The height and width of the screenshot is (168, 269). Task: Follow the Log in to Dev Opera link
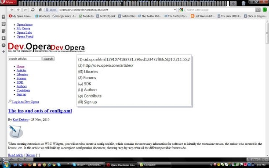click(x=25, y=102)
